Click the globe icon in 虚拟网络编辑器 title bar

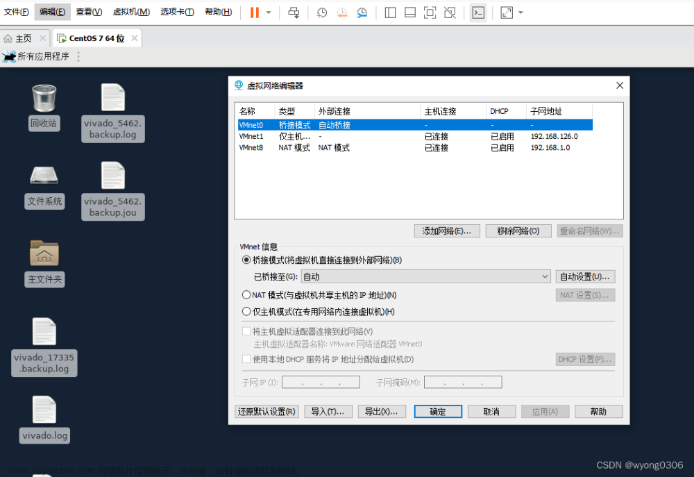239,85
